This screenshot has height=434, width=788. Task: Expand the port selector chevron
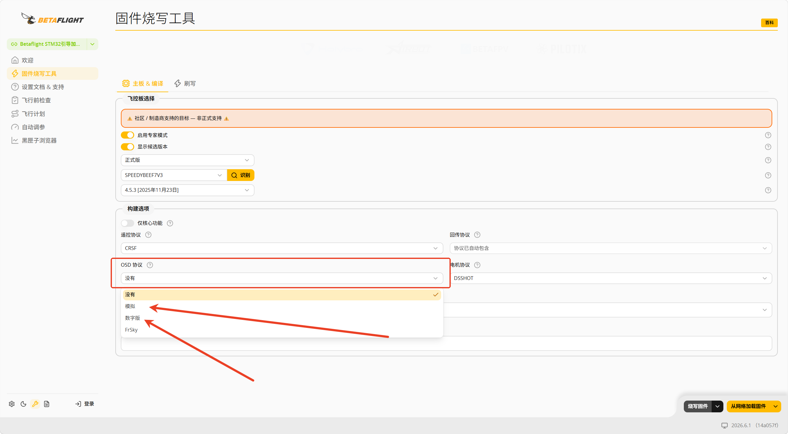tap(92, 44)
